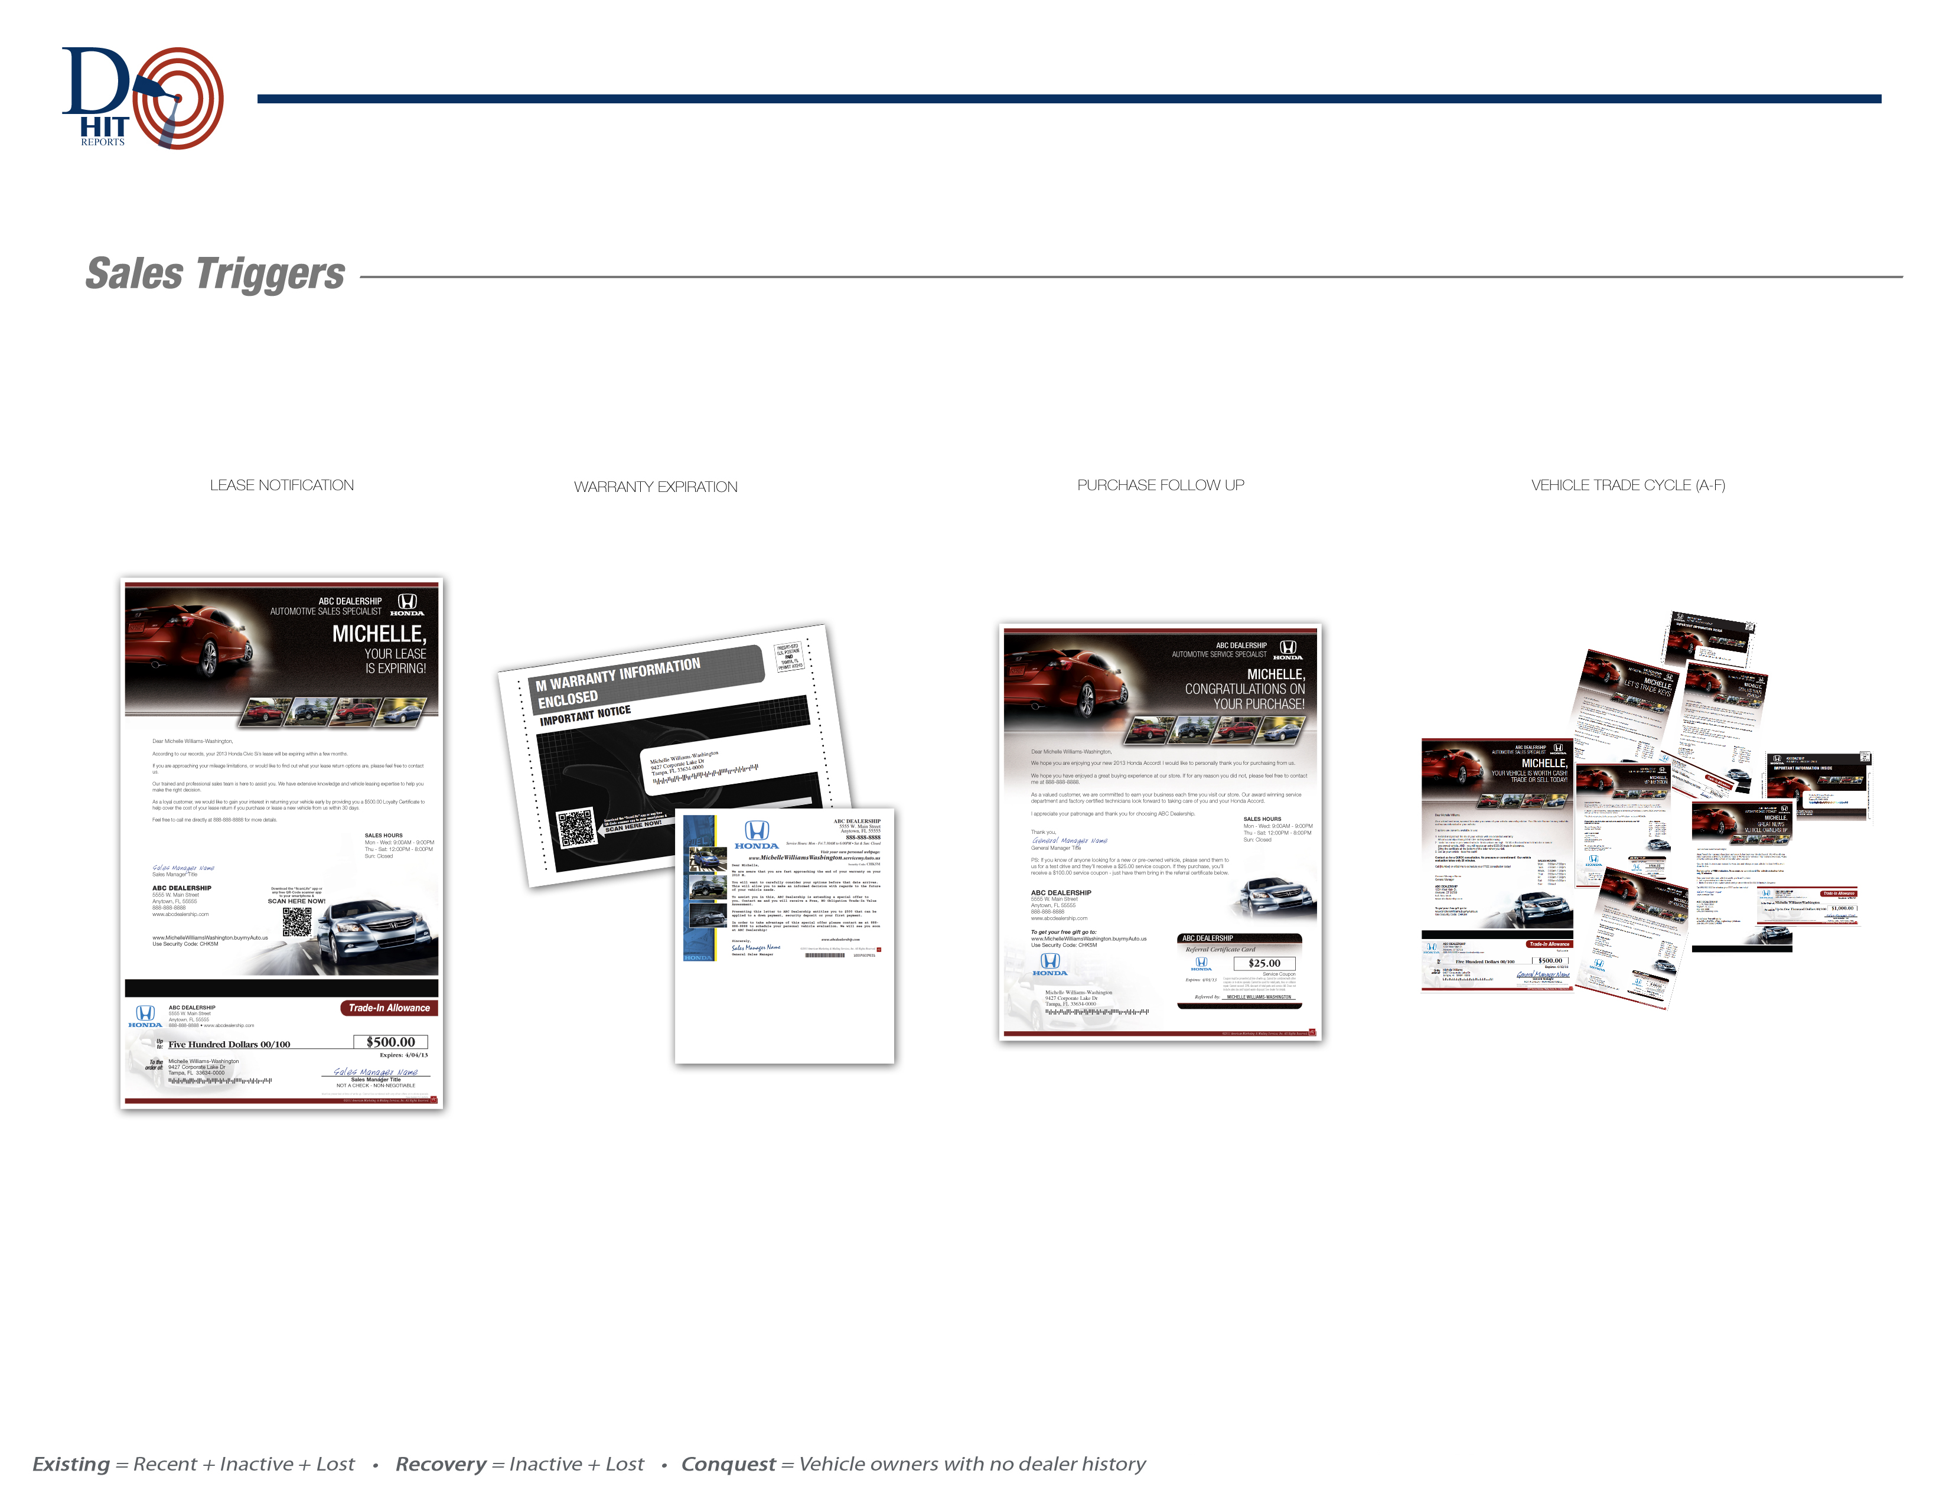Click the $500.00 amount box on check

[391, 1042]
